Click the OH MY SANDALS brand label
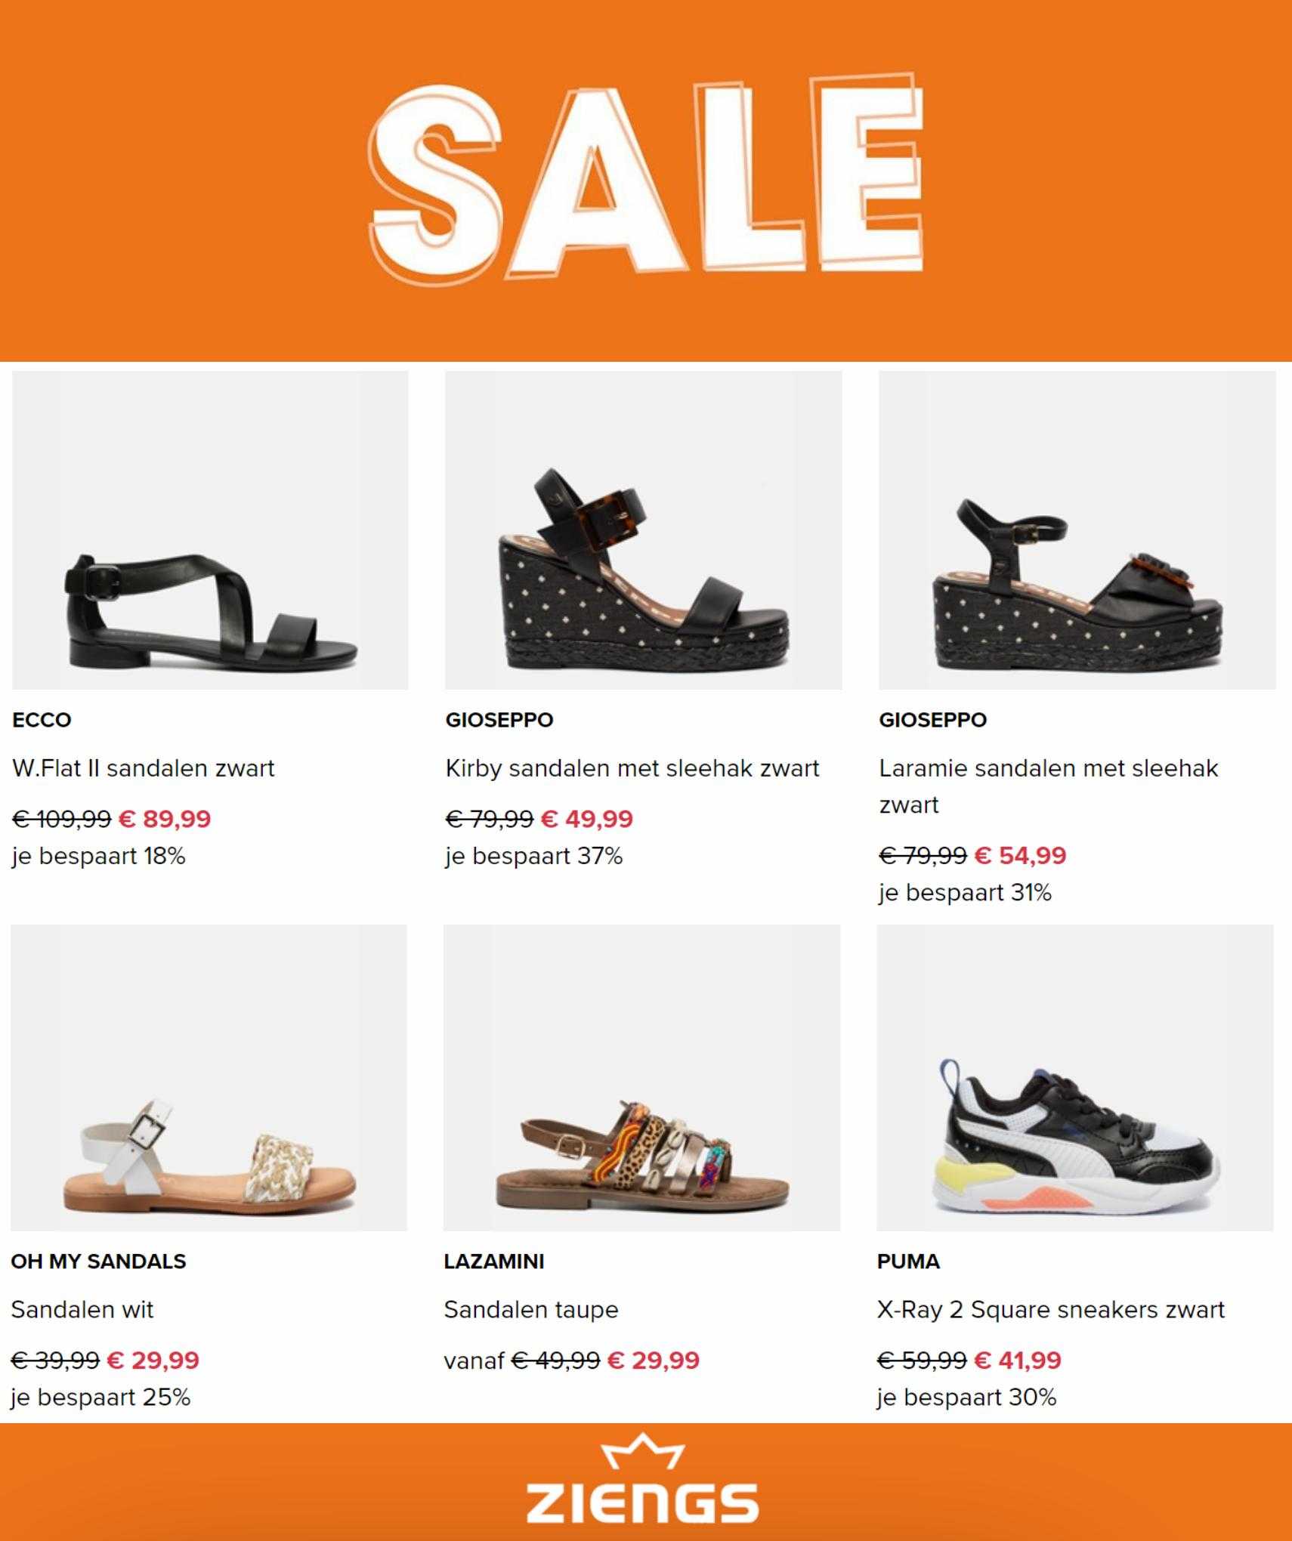 tap(98, 1261)
